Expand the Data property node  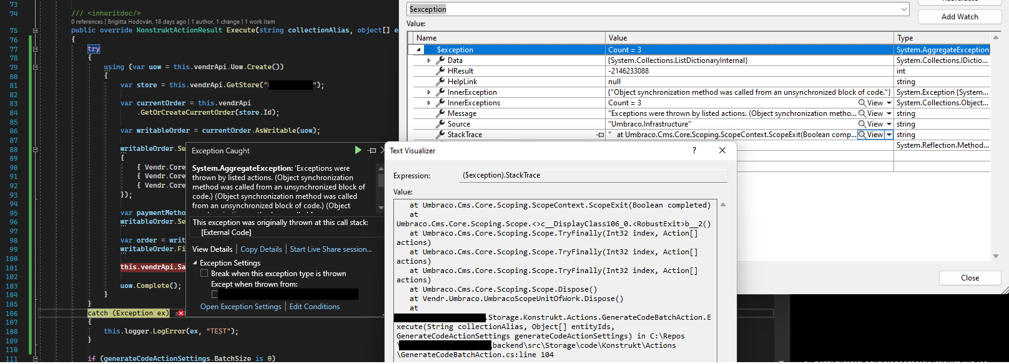pyautogui.click(x=428, y=60)
